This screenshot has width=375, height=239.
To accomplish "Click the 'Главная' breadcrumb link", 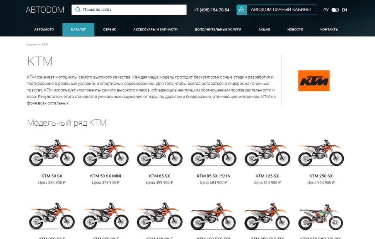I will click(x=31, y=45).
